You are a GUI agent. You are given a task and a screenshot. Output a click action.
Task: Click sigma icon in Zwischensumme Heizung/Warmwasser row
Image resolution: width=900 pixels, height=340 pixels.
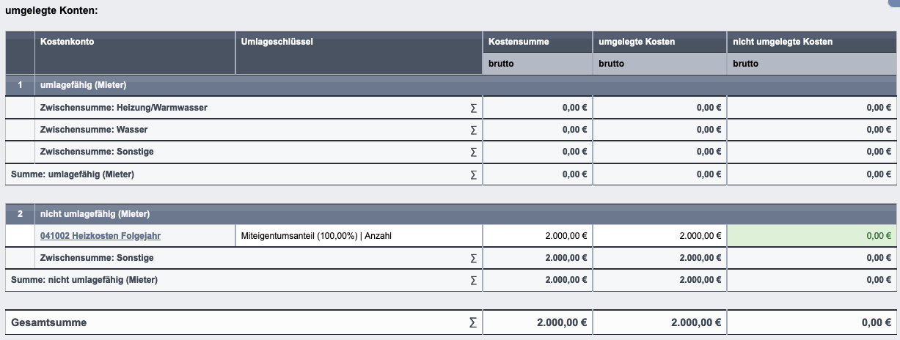[473, 108]
